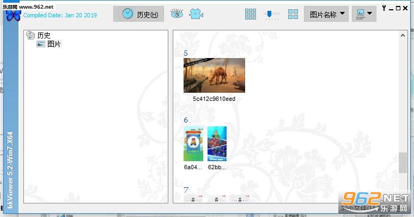Select the 图片 tree item
414x217 pixels.
(x=54, y=44)
